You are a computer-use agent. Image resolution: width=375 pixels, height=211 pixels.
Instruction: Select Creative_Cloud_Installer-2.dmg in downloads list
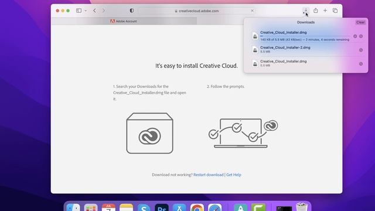(x=285, y=47)
